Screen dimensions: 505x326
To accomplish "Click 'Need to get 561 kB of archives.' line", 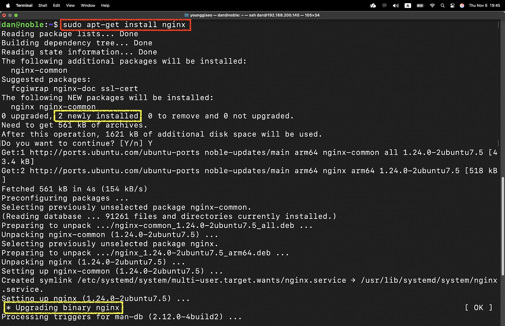I will (x=75, y=125).
